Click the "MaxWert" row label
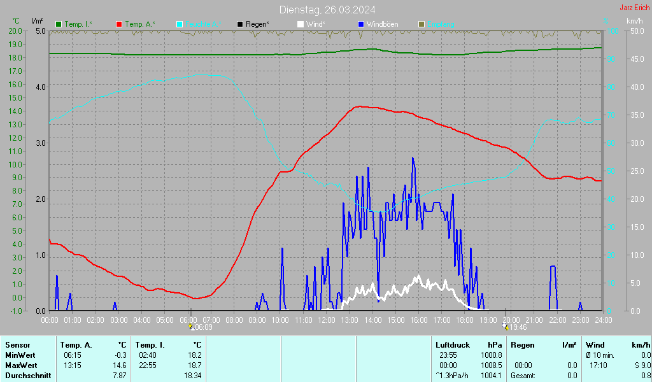 click(x=21, y=365)
